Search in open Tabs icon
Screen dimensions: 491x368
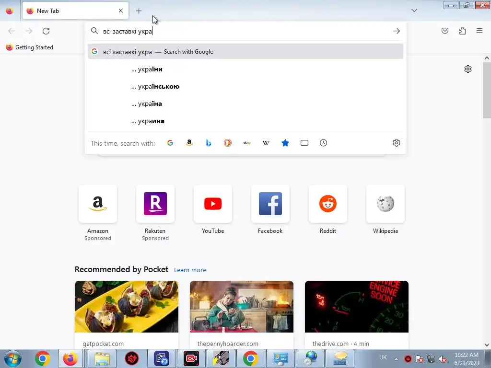coord(304,143)
